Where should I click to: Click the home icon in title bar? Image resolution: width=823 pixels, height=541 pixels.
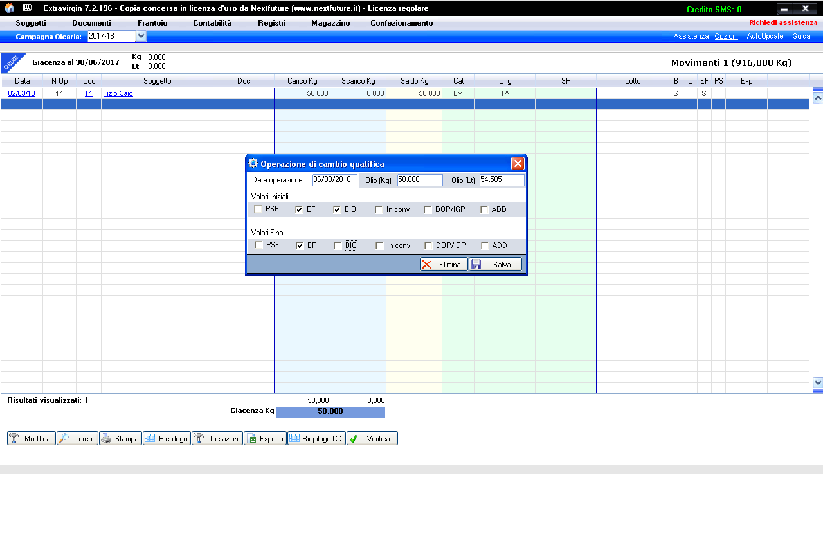pyautogui.click(x=9, y=8)
